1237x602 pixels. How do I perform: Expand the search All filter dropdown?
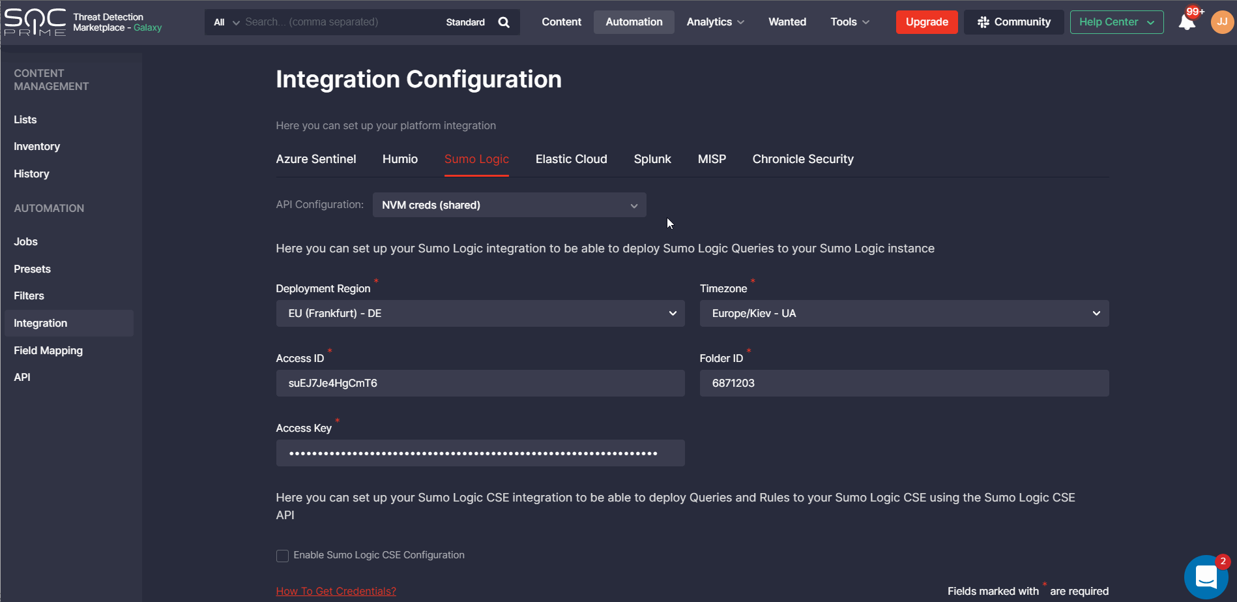(226, 22)
